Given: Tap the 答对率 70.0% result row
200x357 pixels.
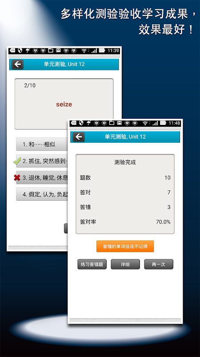Looking at the screenshot, I should 125,222.
